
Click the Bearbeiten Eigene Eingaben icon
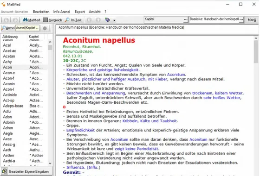[x=5, y=171]
